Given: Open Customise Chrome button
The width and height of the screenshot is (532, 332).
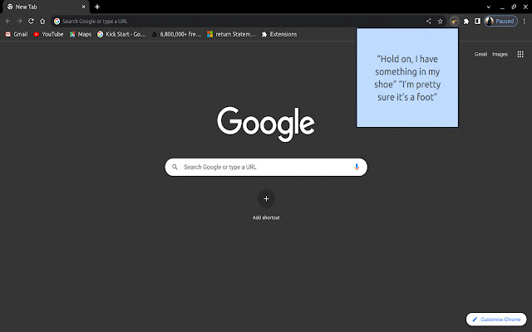Looking at the screenshot, I should pyautogui.click(x=496, y=319).
